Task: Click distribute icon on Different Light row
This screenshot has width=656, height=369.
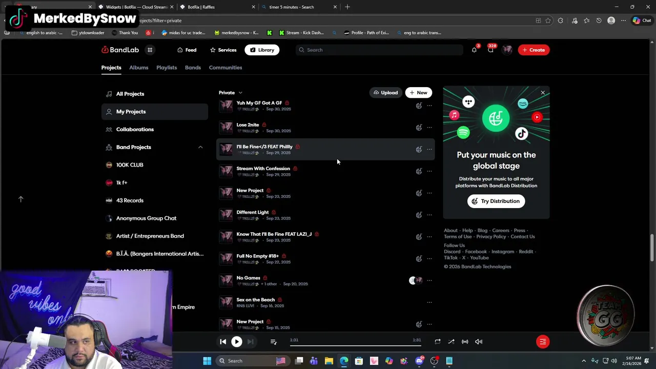Action: click(x=419, y=215)
